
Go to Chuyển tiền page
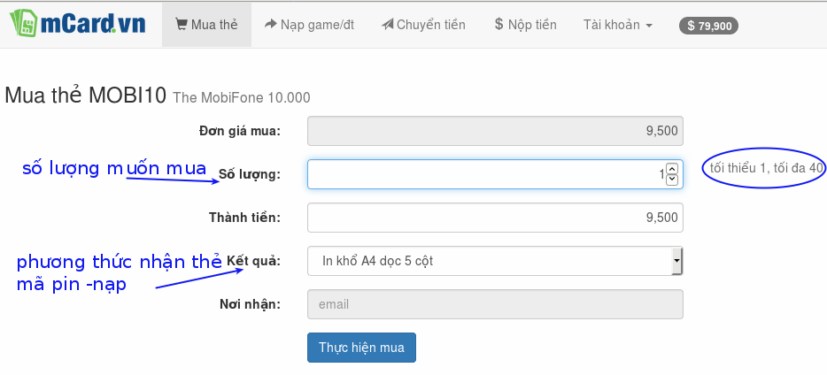[423, 24]
